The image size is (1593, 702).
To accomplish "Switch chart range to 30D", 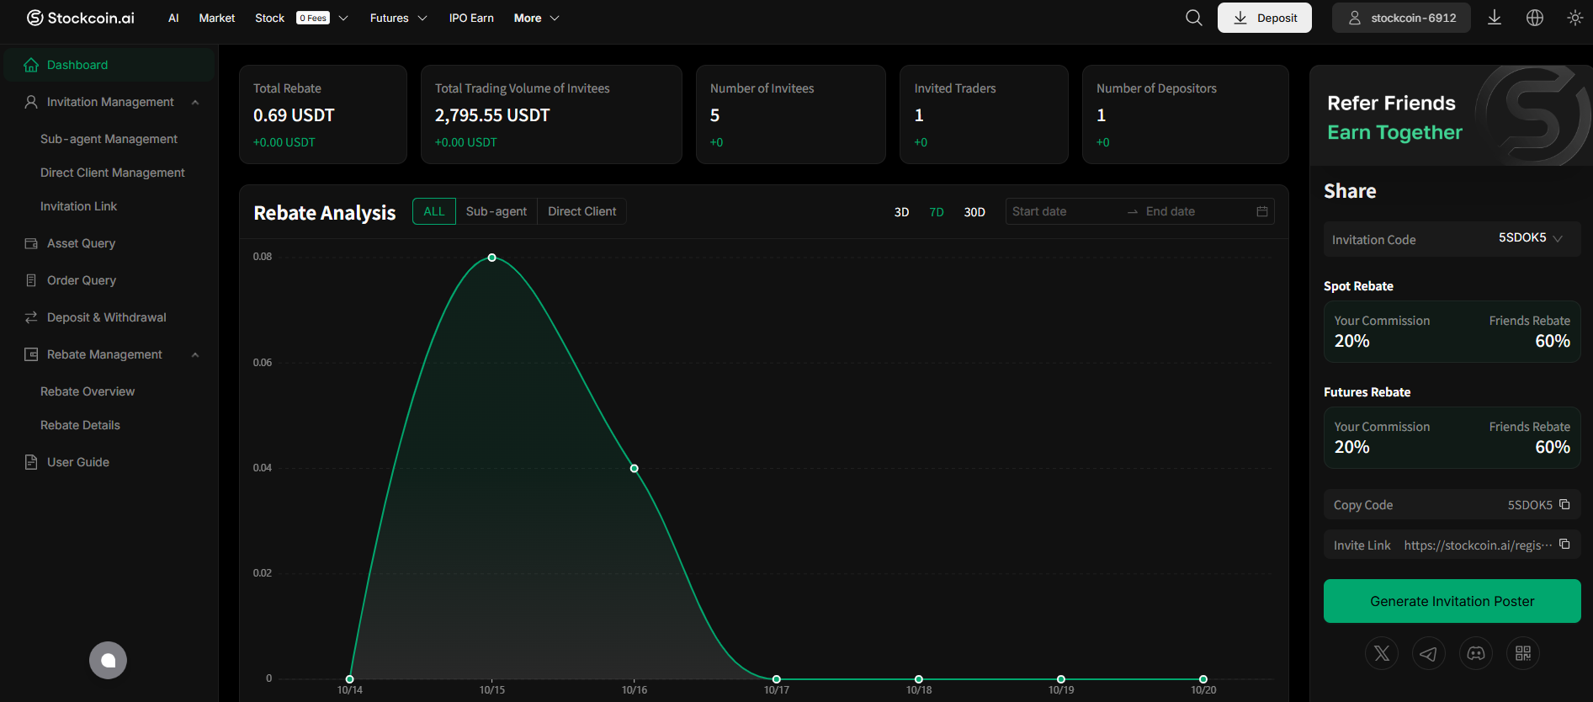I will point(974,212).
